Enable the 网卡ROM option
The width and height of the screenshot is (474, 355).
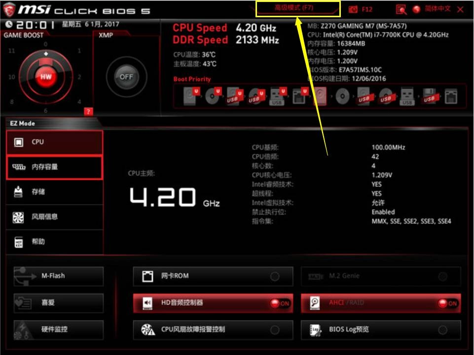coord(213,276)
